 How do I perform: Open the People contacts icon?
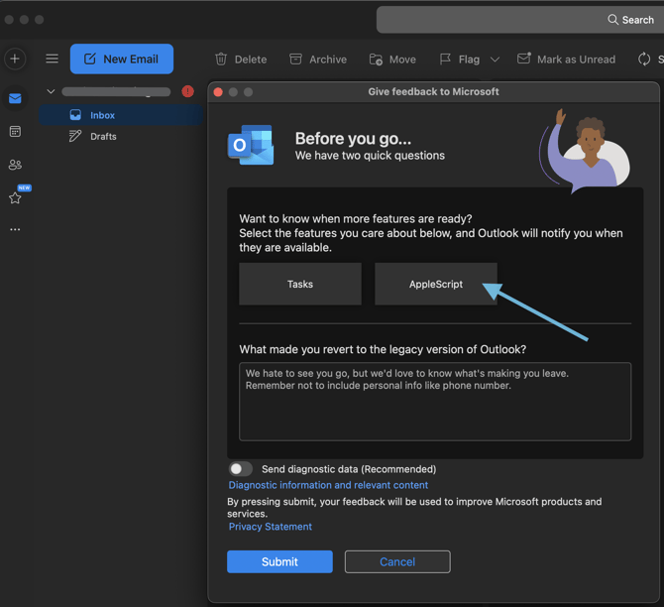point(15,165)
